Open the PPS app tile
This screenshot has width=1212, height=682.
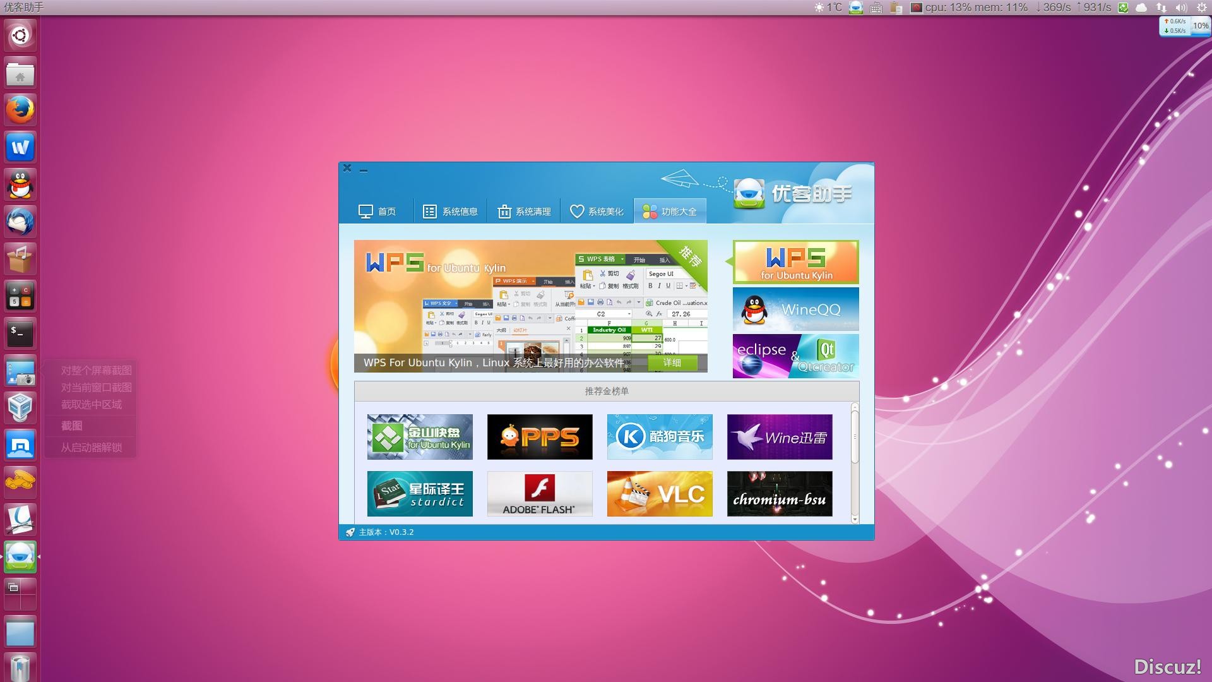point(540,437)
